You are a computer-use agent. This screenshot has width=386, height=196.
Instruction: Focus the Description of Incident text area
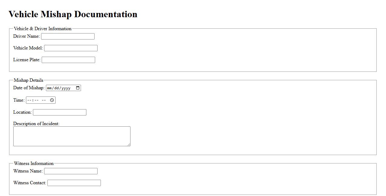click(x=72, y=136)
